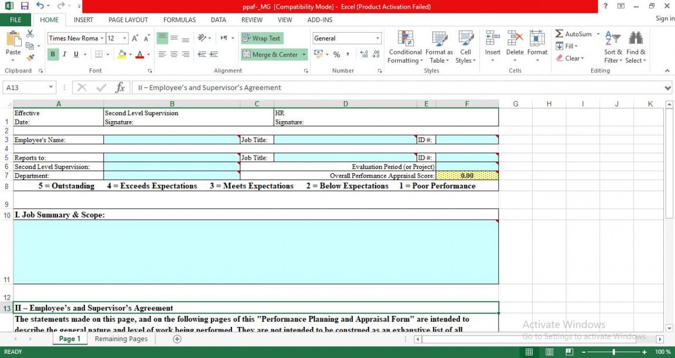Open the font size dropdown
The image size is (675, 358).
point(125,38)
